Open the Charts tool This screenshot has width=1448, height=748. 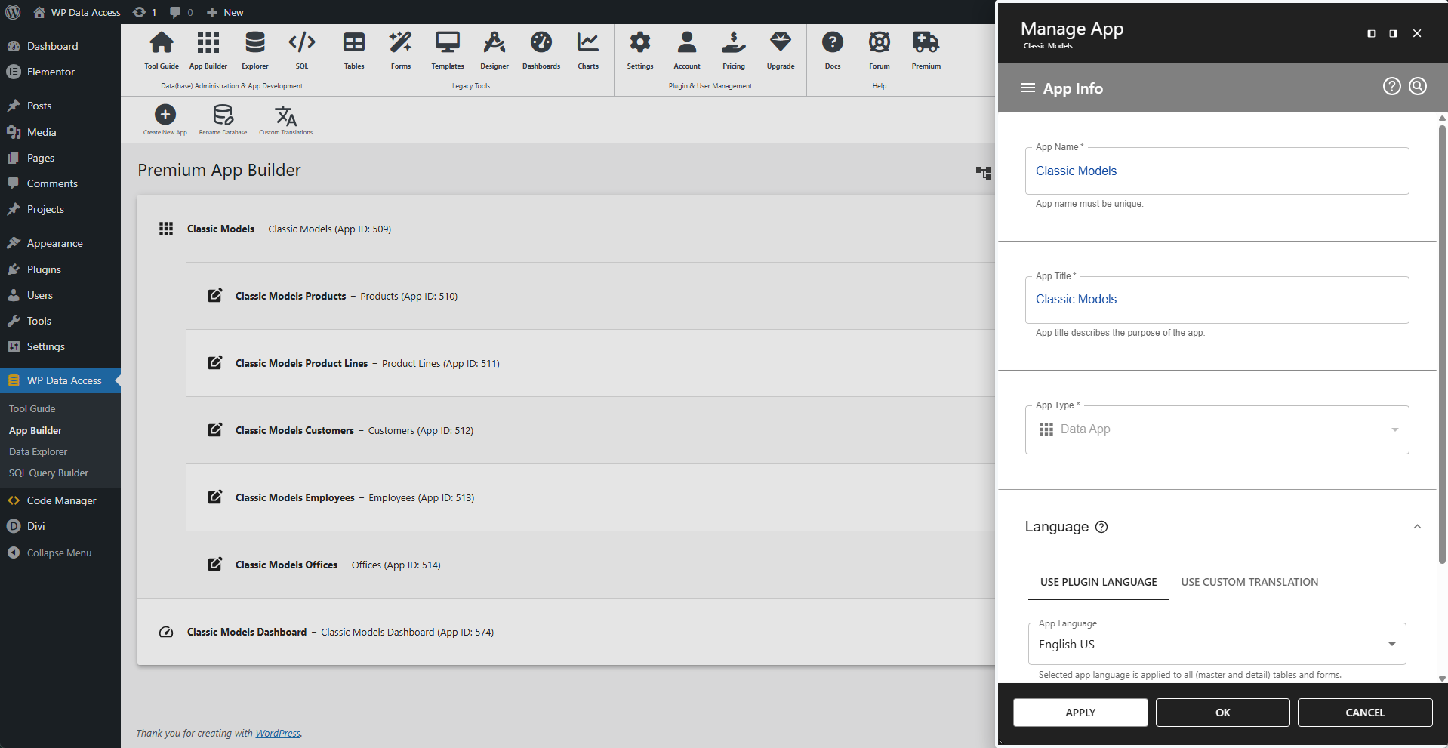pyautogui.click(x=587, y=50)
